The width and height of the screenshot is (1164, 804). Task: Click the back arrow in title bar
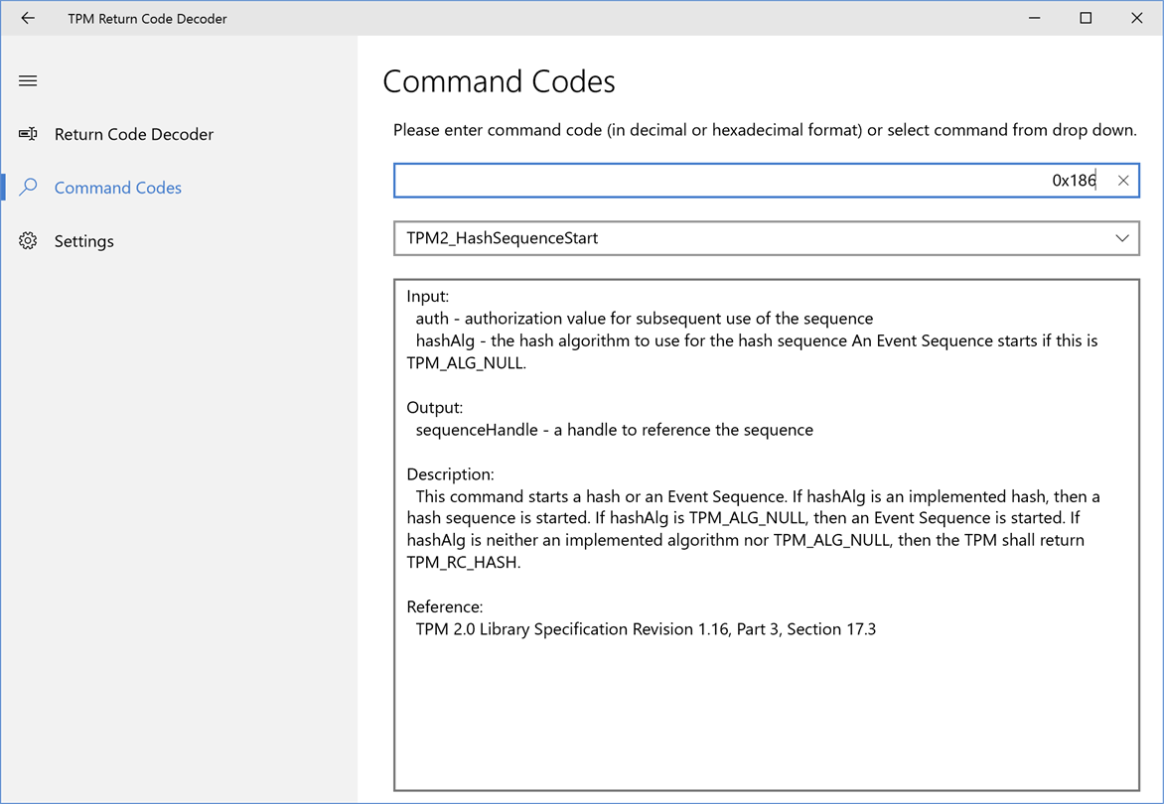click(28, 18)
